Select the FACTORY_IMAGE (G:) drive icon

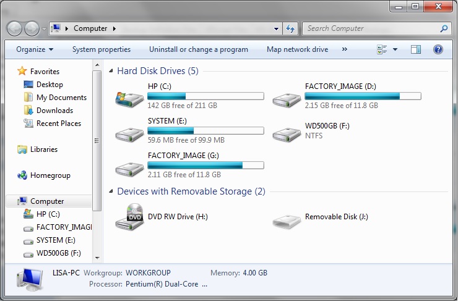coord(129,169)
